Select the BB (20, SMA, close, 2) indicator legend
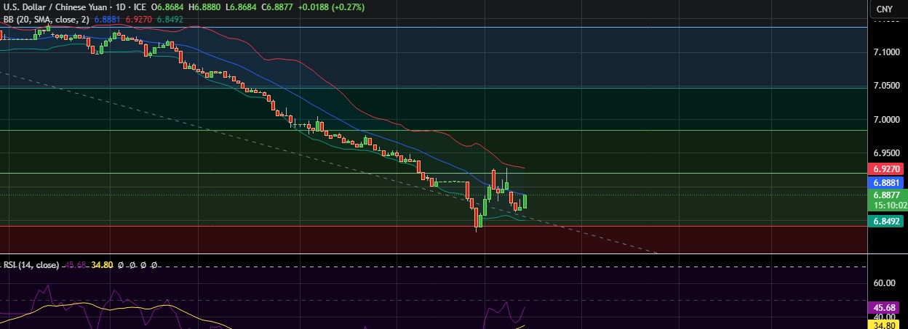Screen dimensions: 908x329 (x=47, y=20)
